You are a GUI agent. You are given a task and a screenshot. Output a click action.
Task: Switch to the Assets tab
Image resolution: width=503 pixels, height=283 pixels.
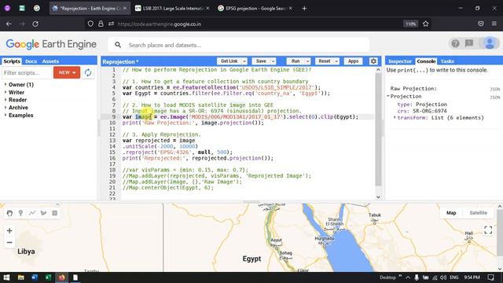point(50,61)
